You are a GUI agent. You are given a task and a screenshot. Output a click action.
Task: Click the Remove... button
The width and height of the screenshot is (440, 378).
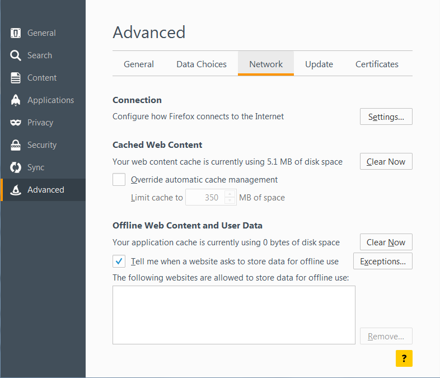pyautogui.click(x=386, y=336)
